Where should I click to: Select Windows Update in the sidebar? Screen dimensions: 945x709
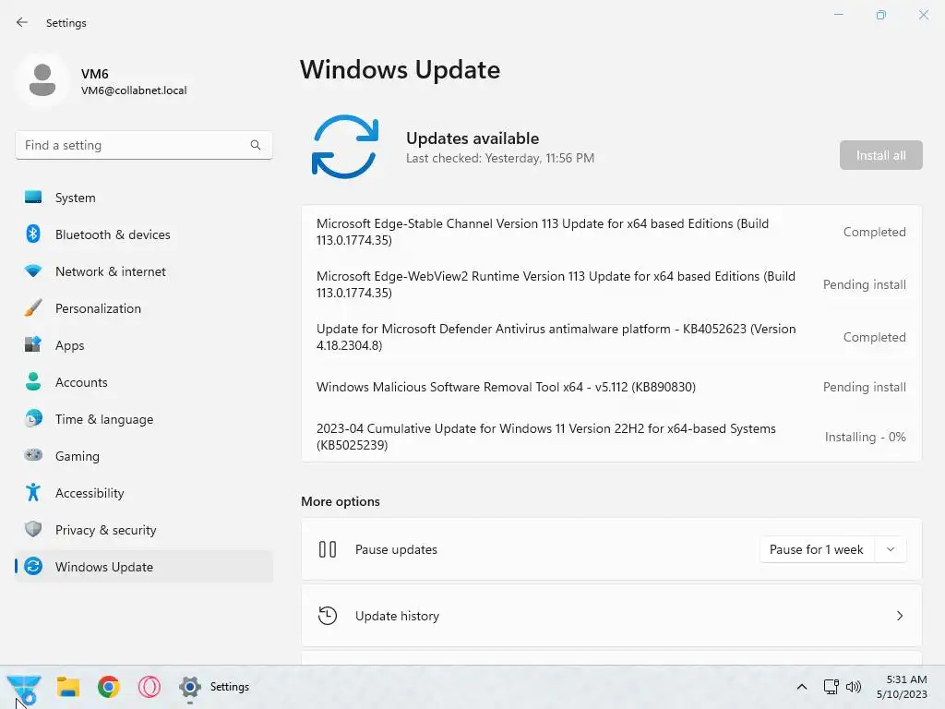[x=143, y=567]
